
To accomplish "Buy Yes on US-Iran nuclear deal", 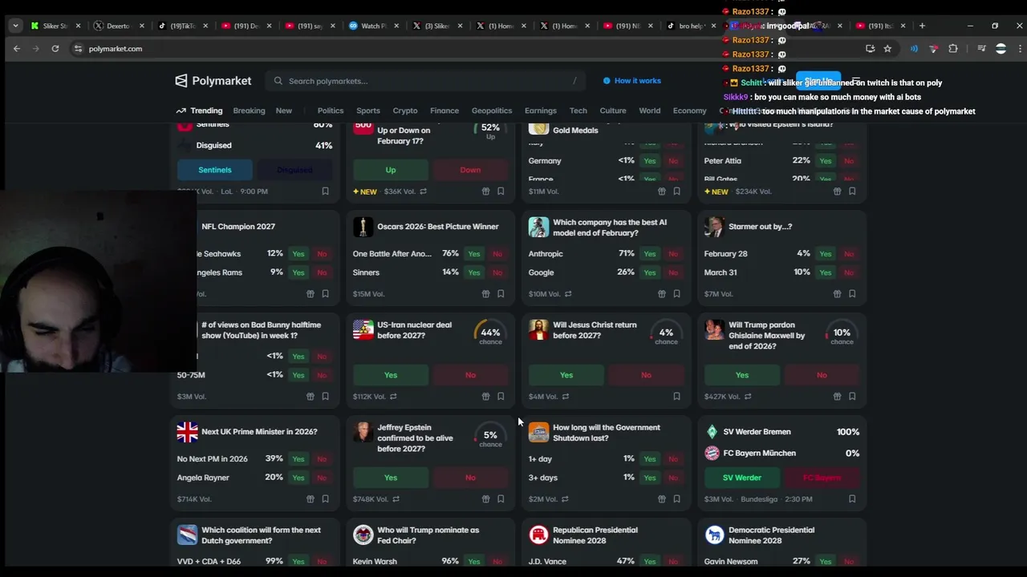I will (x=391, y=375).
